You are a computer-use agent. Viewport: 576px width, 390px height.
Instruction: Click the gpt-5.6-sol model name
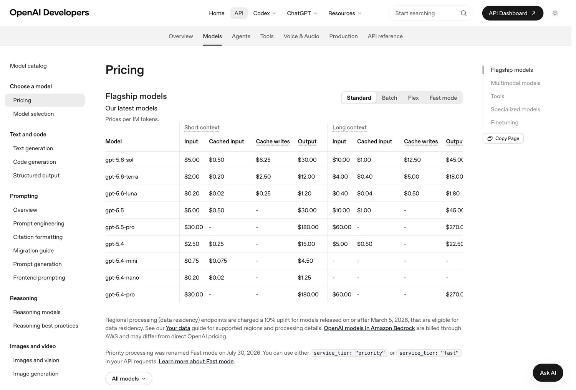pos(119,160)
